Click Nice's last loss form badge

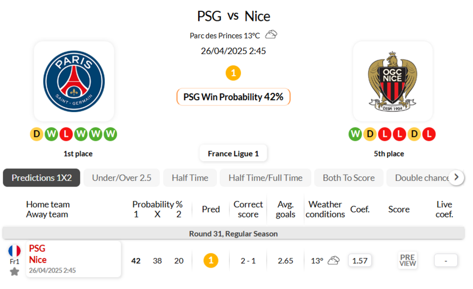(429, 134)
